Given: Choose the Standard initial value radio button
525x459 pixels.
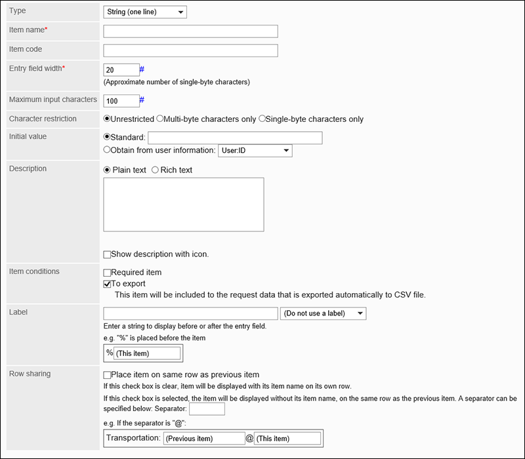Looking at the screenshot, I should point(107,137).
